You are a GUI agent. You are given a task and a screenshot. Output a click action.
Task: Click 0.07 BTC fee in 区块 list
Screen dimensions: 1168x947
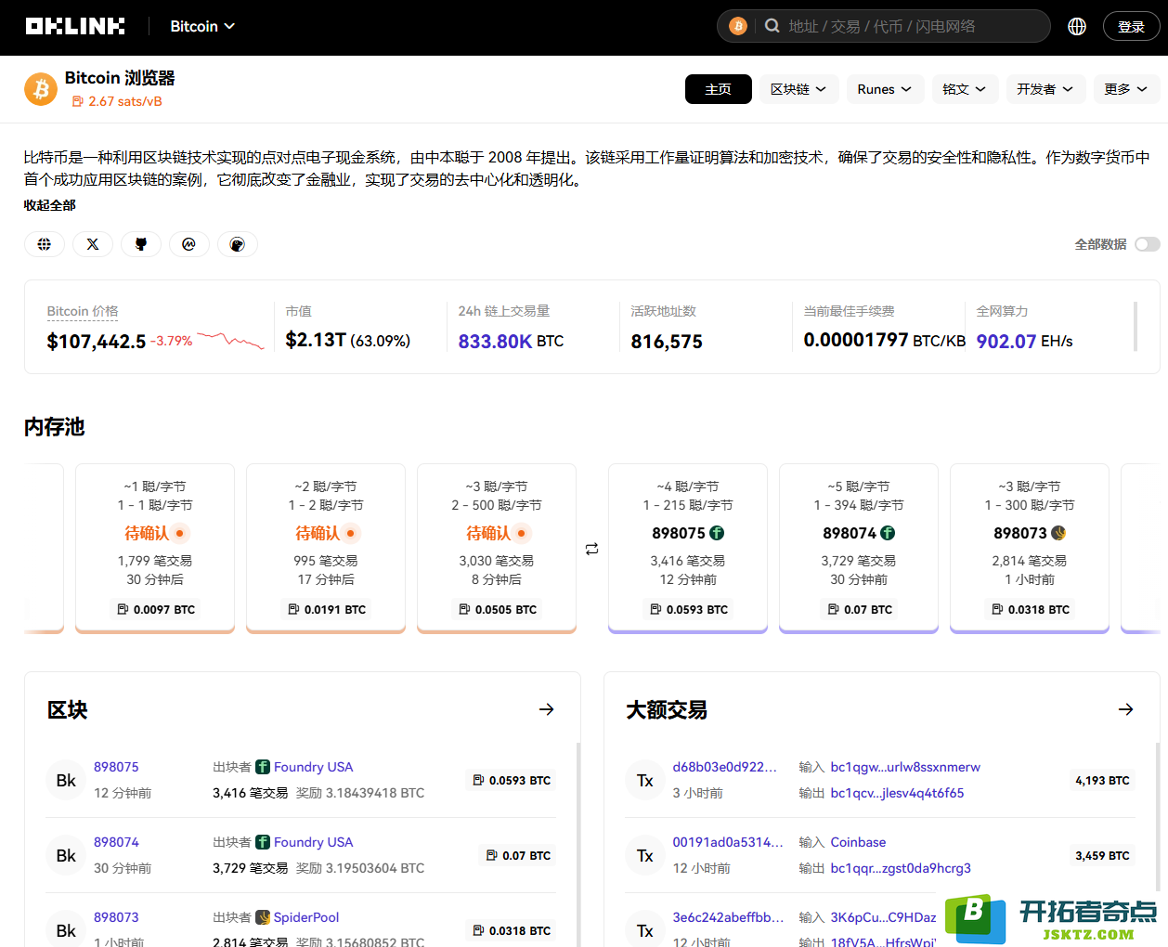tap(518, 855)
